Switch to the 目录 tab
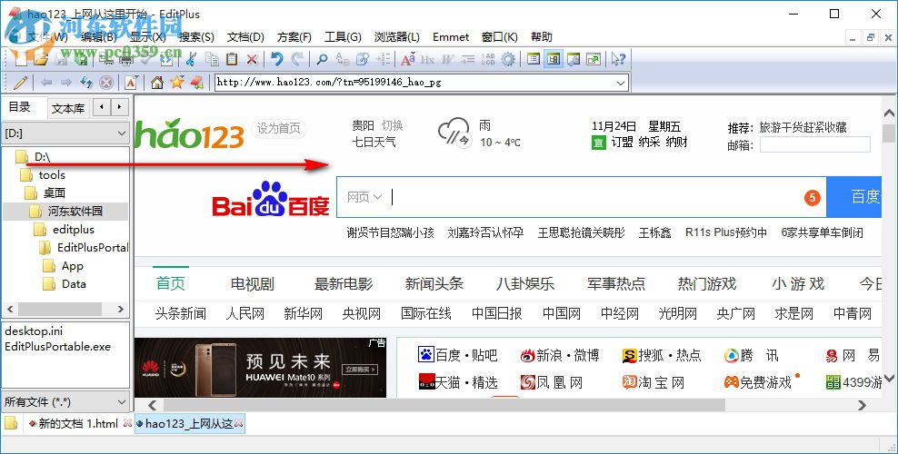898x454 pixels. (x=19, y=107)
